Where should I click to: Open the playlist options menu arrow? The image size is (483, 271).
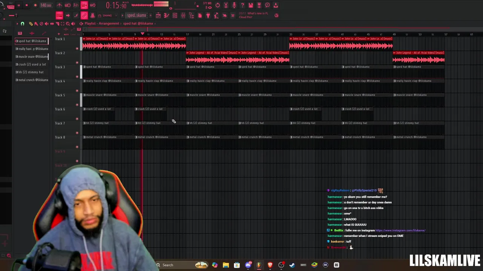(x=17, y=24)
